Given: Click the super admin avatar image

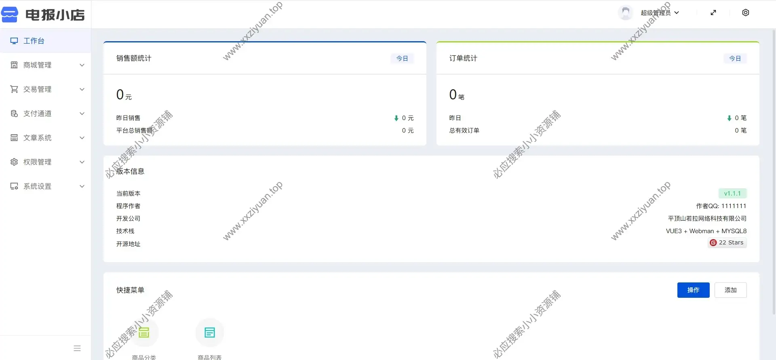Looking at the screenshot, I should (x=625, y=13).
